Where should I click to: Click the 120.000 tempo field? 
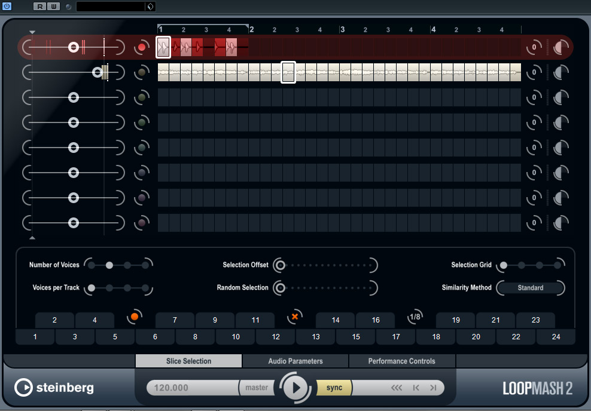pos(192,388)
